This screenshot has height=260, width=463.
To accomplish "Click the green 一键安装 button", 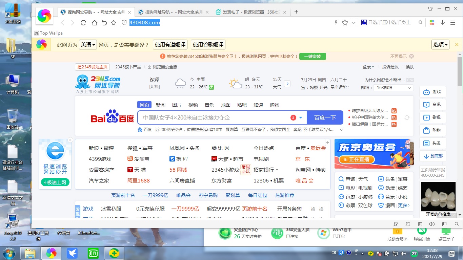I will (313, 56).
